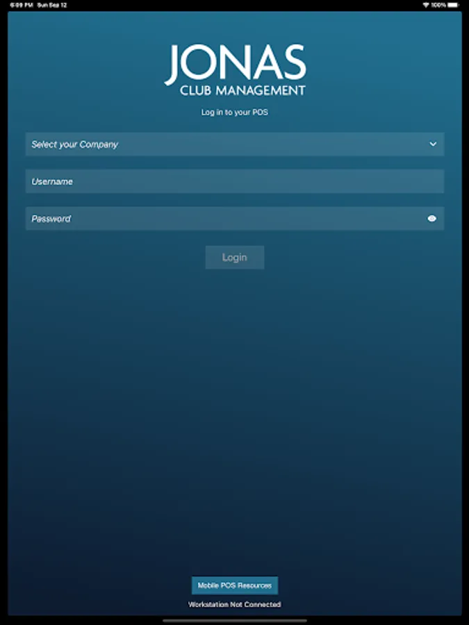Tap the time in the status bar
This screenshot has height=625, width=469.
pyautogui.click(x=21, y=5)
